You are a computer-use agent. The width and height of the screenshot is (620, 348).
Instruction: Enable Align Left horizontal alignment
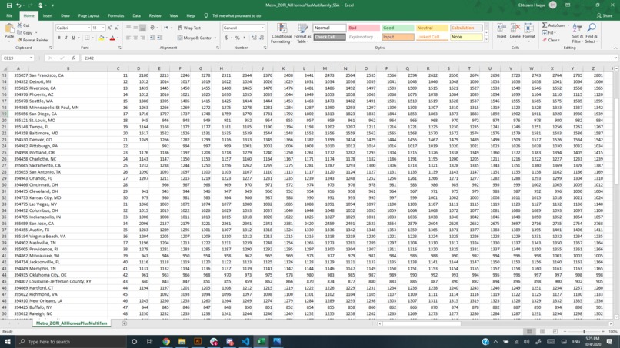[128, 38]
